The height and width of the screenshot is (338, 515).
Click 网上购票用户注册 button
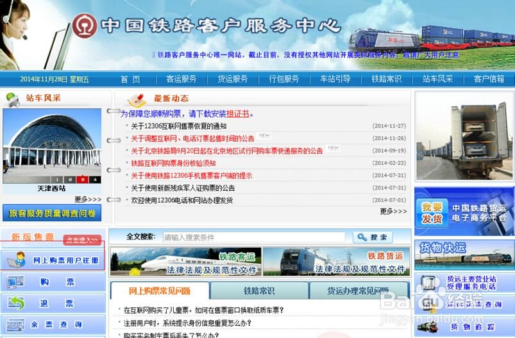tap(53, 261)
